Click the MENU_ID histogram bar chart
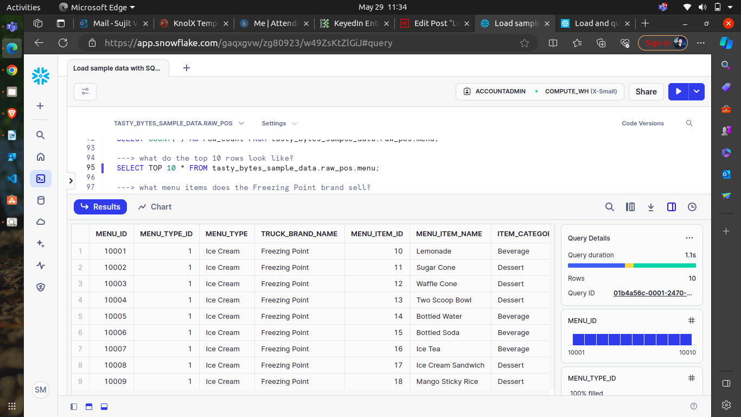Viewport: 741px width, 417px height. pos(631,339)
